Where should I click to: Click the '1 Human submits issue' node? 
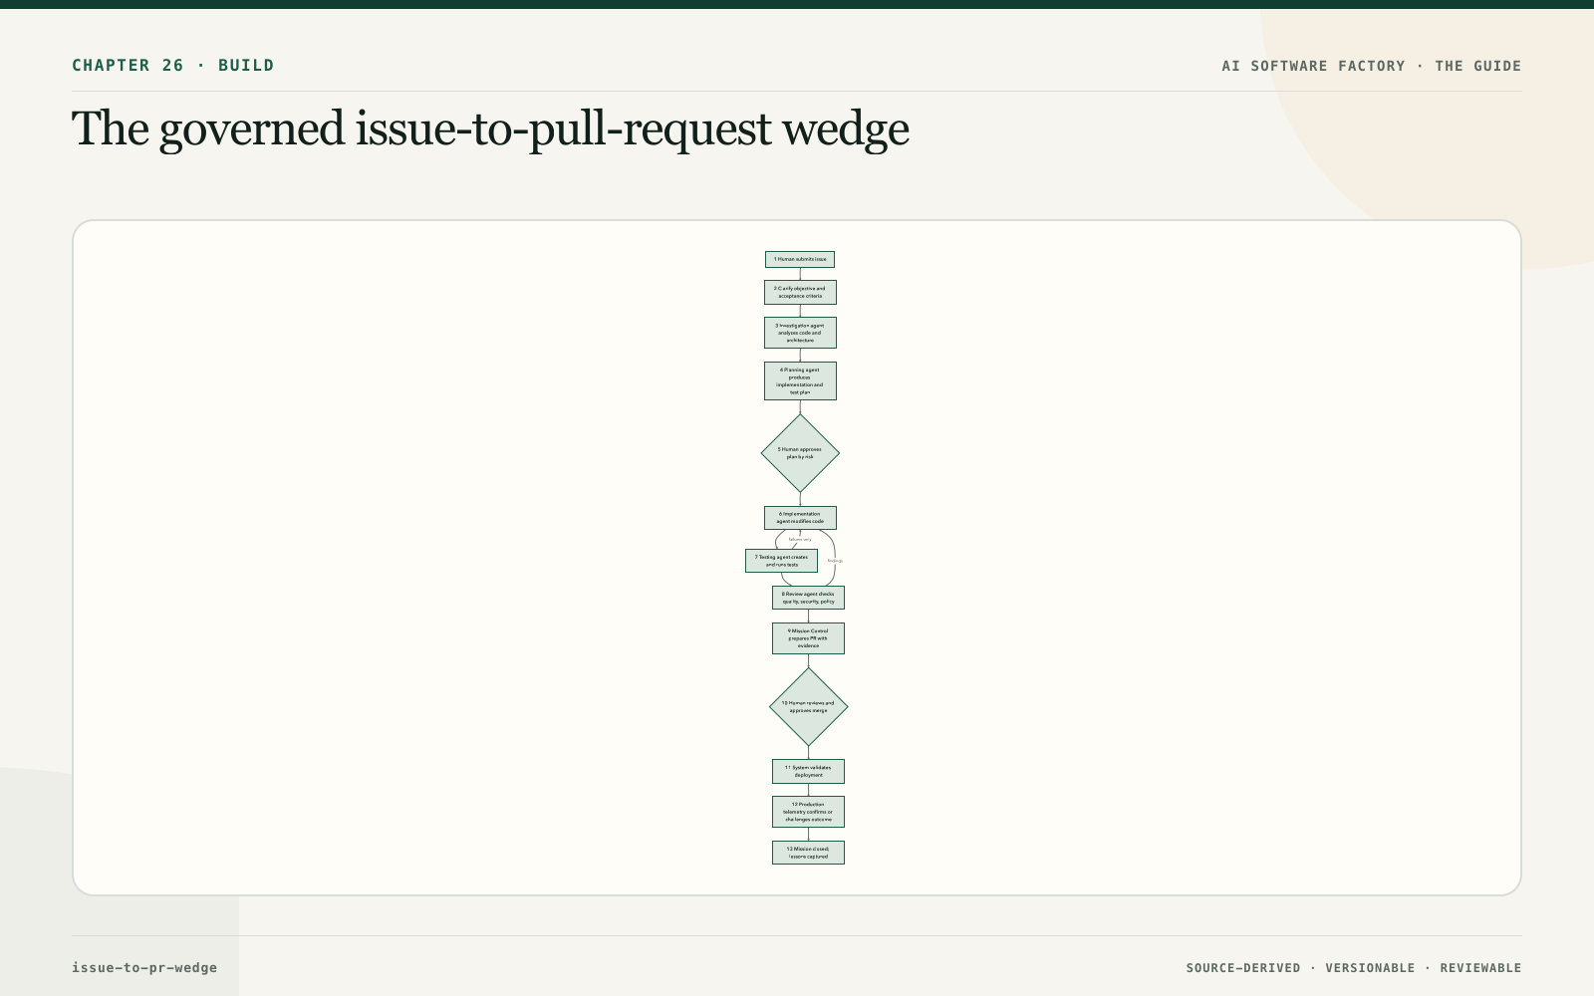point(800,259)
